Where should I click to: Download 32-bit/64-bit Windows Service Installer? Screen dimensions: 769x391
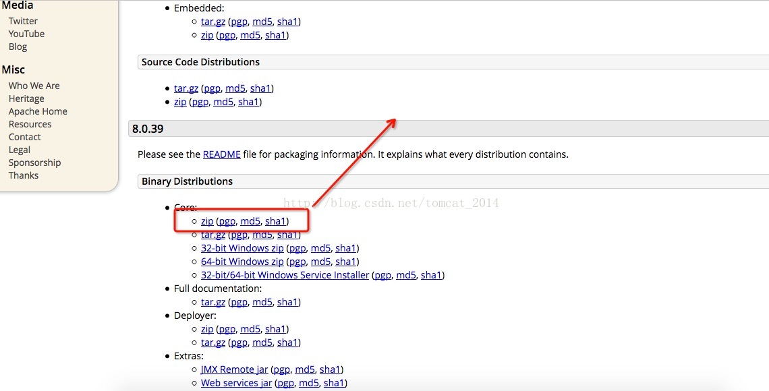click(x=285, y=275)
